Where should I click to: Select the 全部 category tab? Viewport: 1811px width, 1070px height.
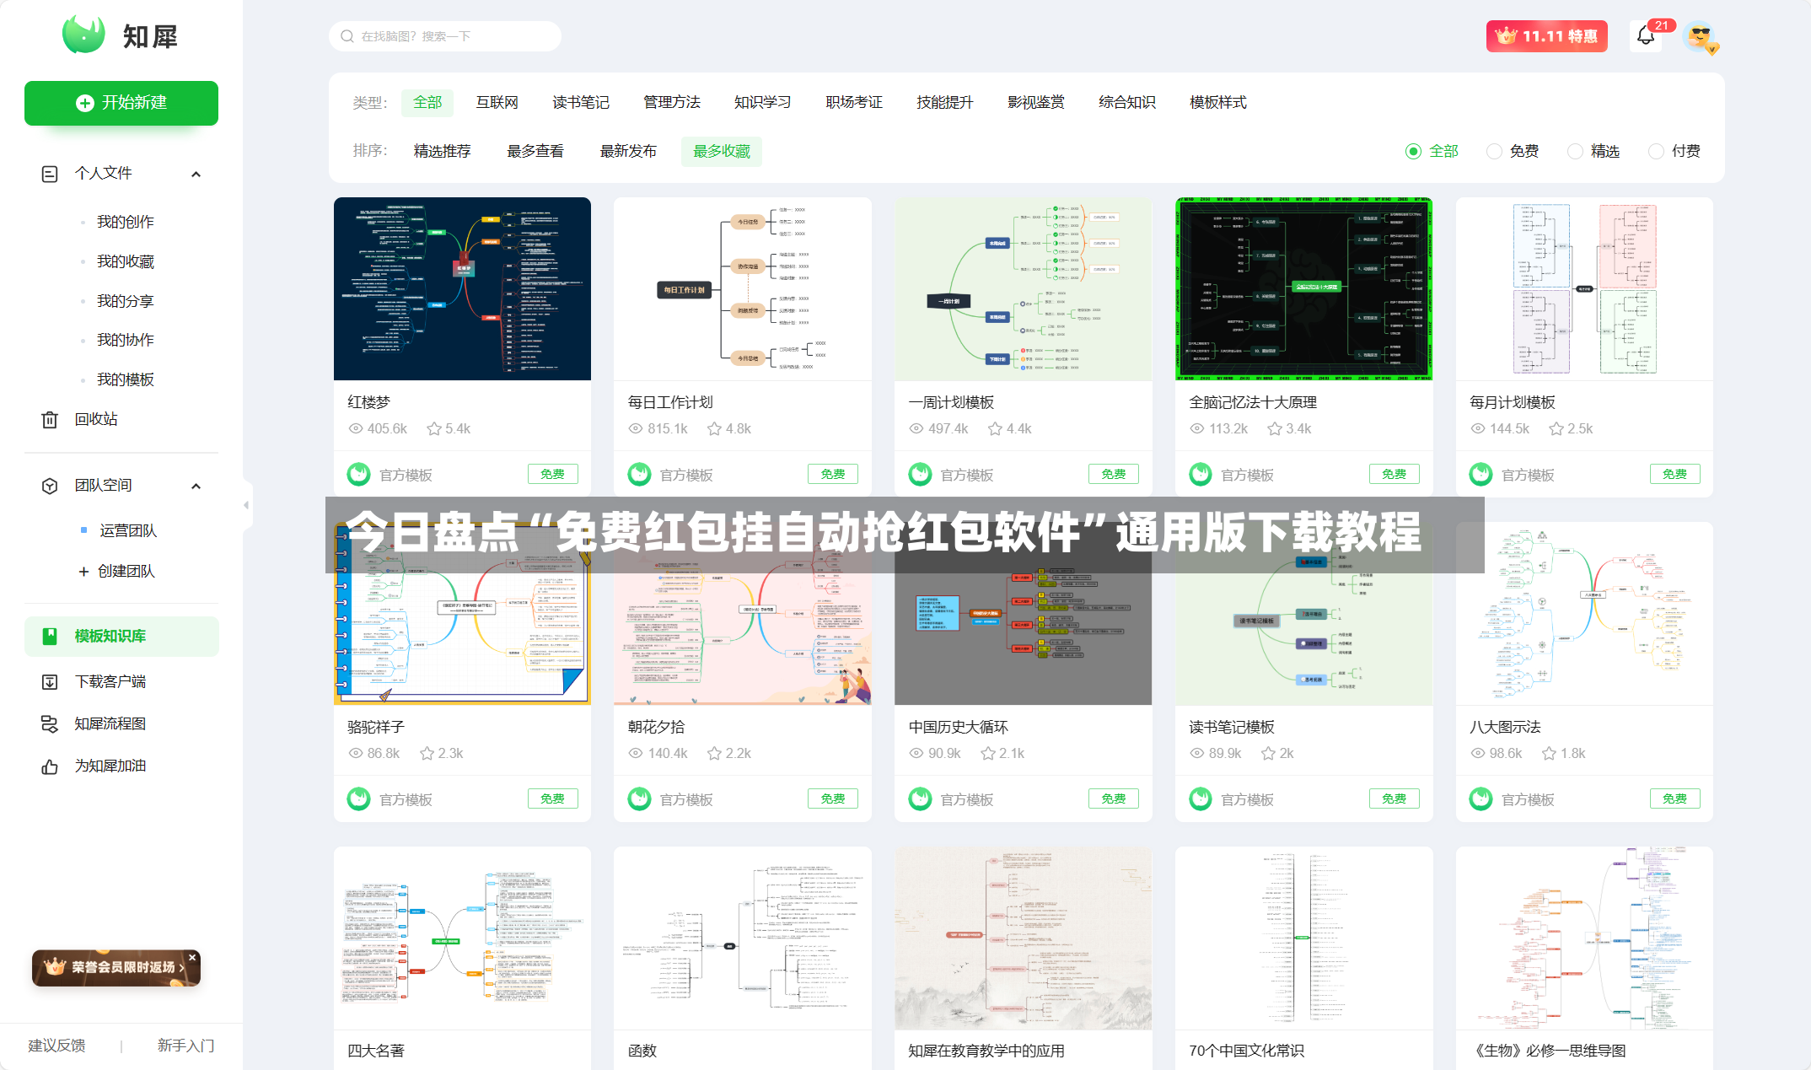coord(427,103)
